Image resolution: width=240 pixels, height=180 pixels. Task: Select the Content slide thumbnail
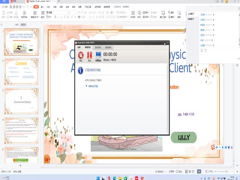21,71
